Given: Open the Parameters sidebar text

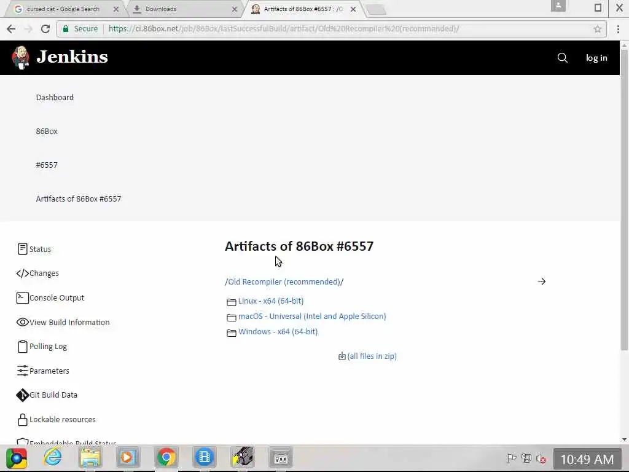Looking at the screenshot, I should click(49, 371).
